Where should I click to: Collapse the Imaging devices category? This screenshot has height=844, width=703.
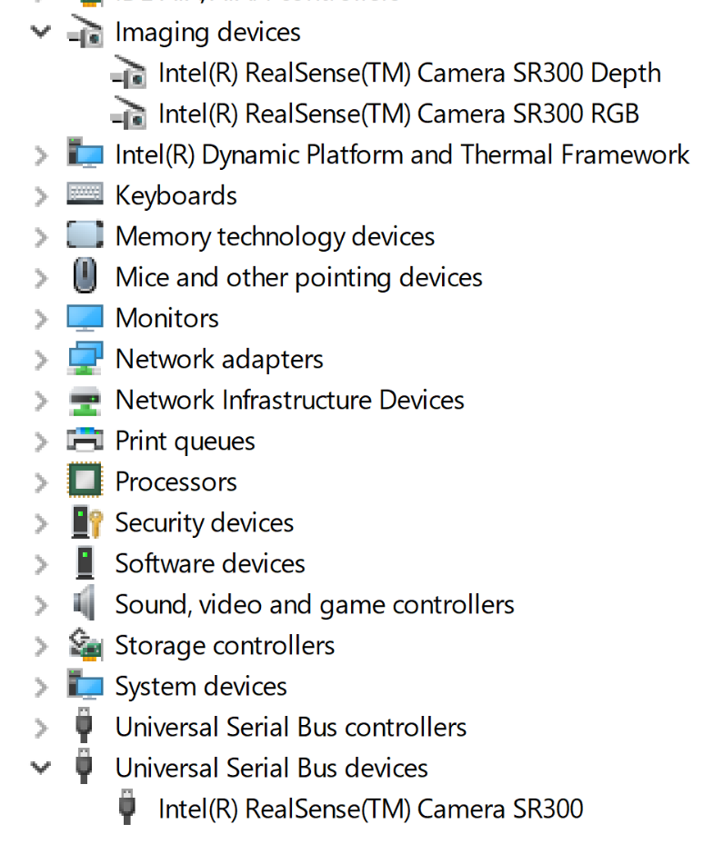click(x=40, y=32)
